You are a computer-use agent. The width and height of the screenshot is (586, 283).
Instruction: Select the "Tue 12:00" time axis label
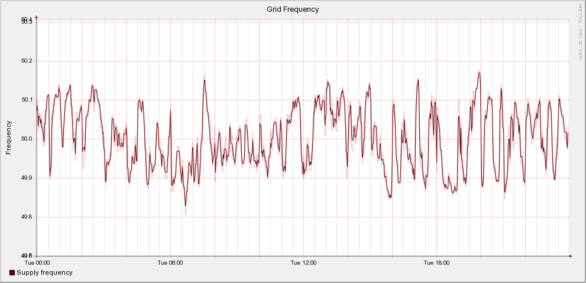(x=303, y=262)
